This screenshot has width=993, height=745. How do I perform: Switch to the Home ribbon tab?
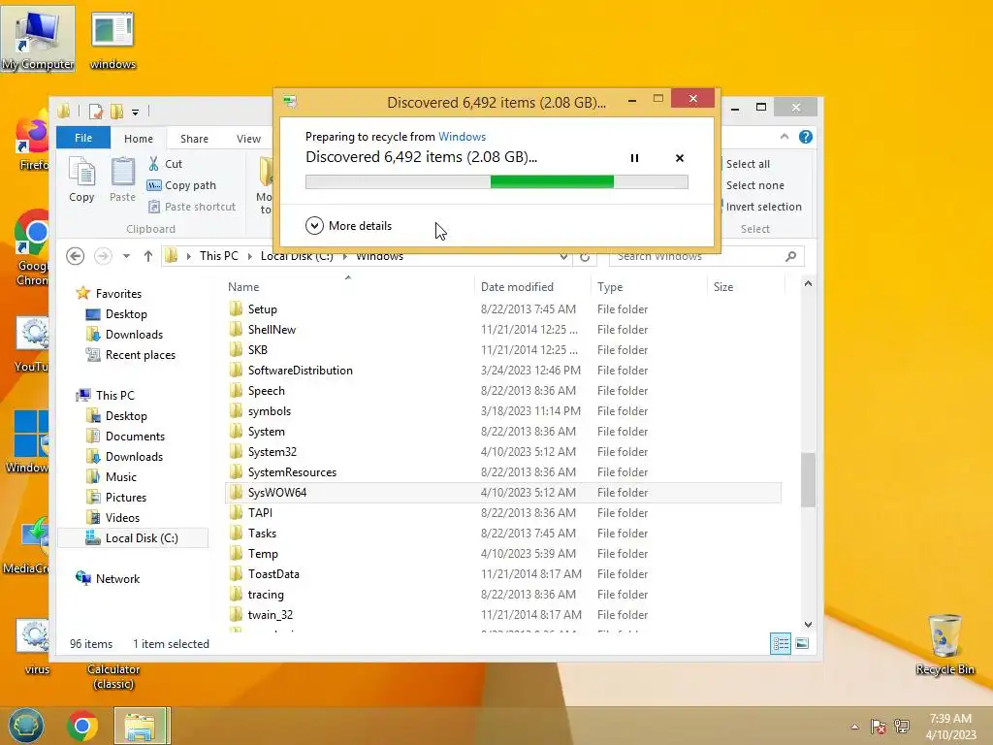(138, 139)
